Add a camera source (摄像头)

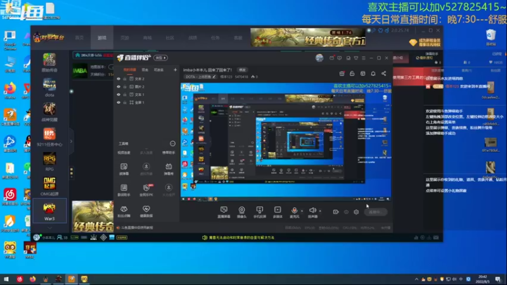(x=241, y=212)
